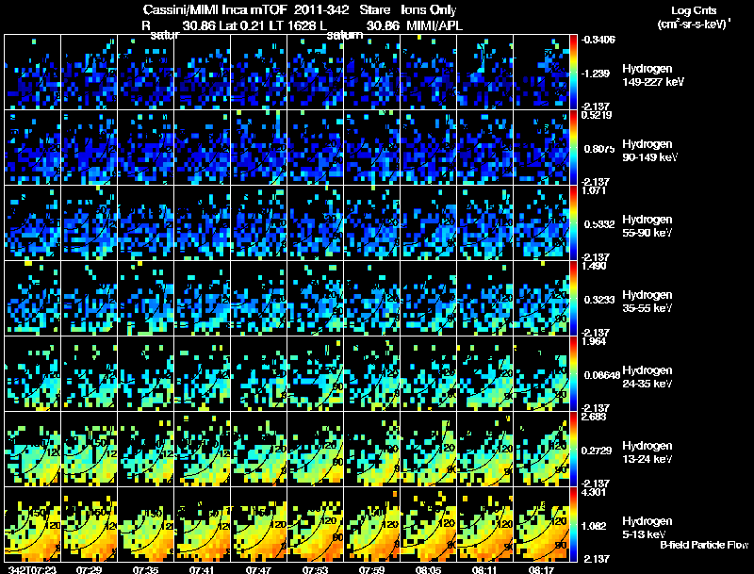Open the 149-227 keV panel at 342T07:23
Viewport: 754px width, 574px height.
point(33,73)
